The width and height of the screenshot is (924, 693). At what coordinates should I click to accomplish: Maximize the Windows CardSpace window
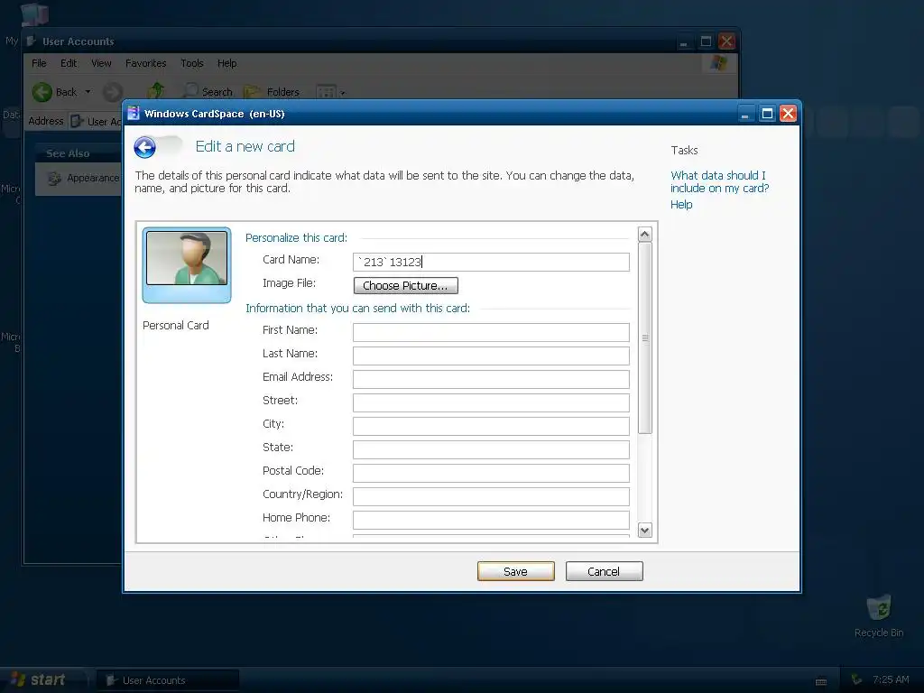click(x=767, y=113)
